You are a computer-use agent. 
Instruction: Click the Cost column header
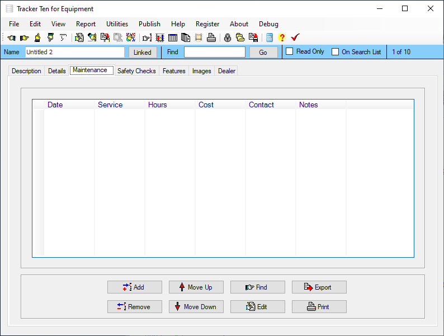pyautogui.click(x=220, y=105)
